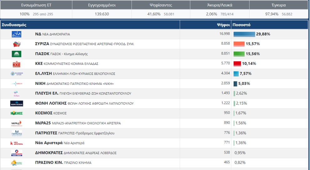
Task: Click the ΜέΡΑ25 party logo
Action: pos(16,123)
